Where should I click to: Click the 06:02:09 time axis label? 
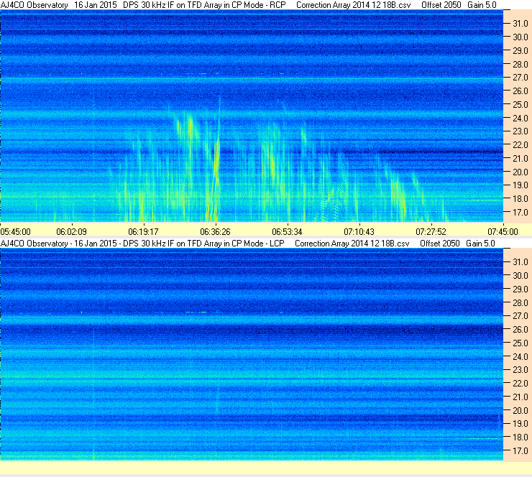coord(71,232)
